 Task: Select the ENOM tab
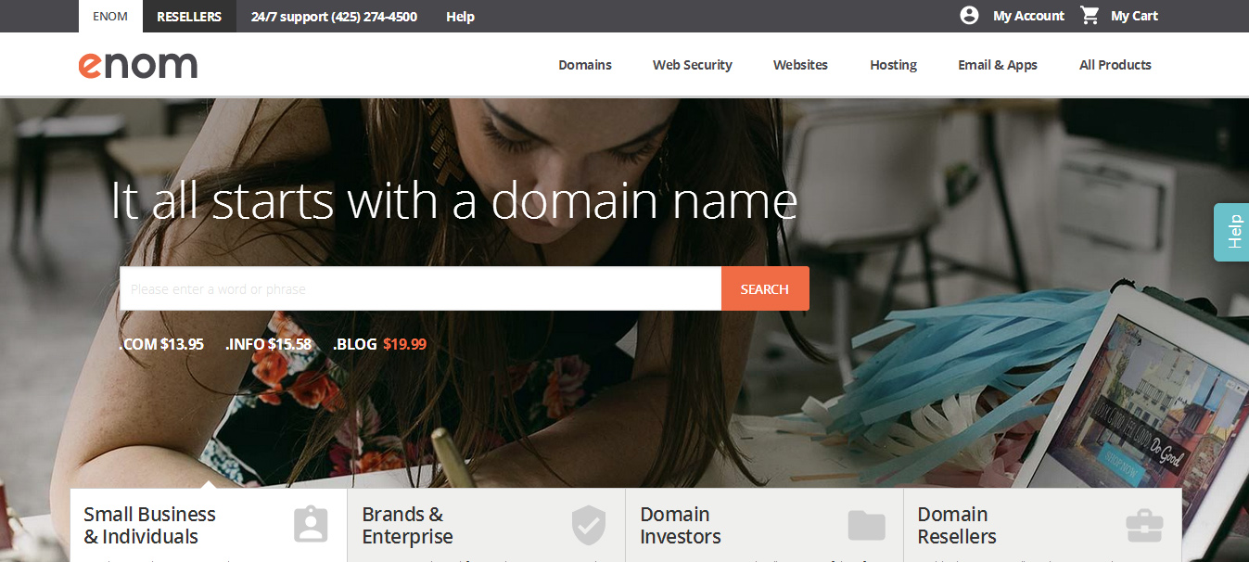(x=110, y=16)
